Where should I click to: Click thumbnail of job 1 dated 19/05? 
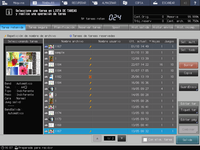51,89
